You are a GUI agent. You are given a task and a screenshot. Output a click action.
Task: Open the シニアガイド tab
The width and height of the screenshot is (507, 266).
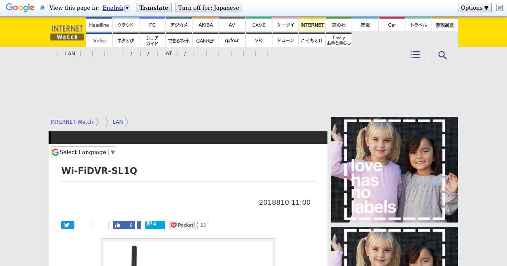click(152, 40)
